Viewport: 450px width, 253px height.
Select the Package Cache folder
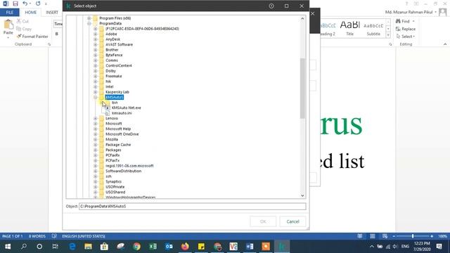tap(118, 145)
